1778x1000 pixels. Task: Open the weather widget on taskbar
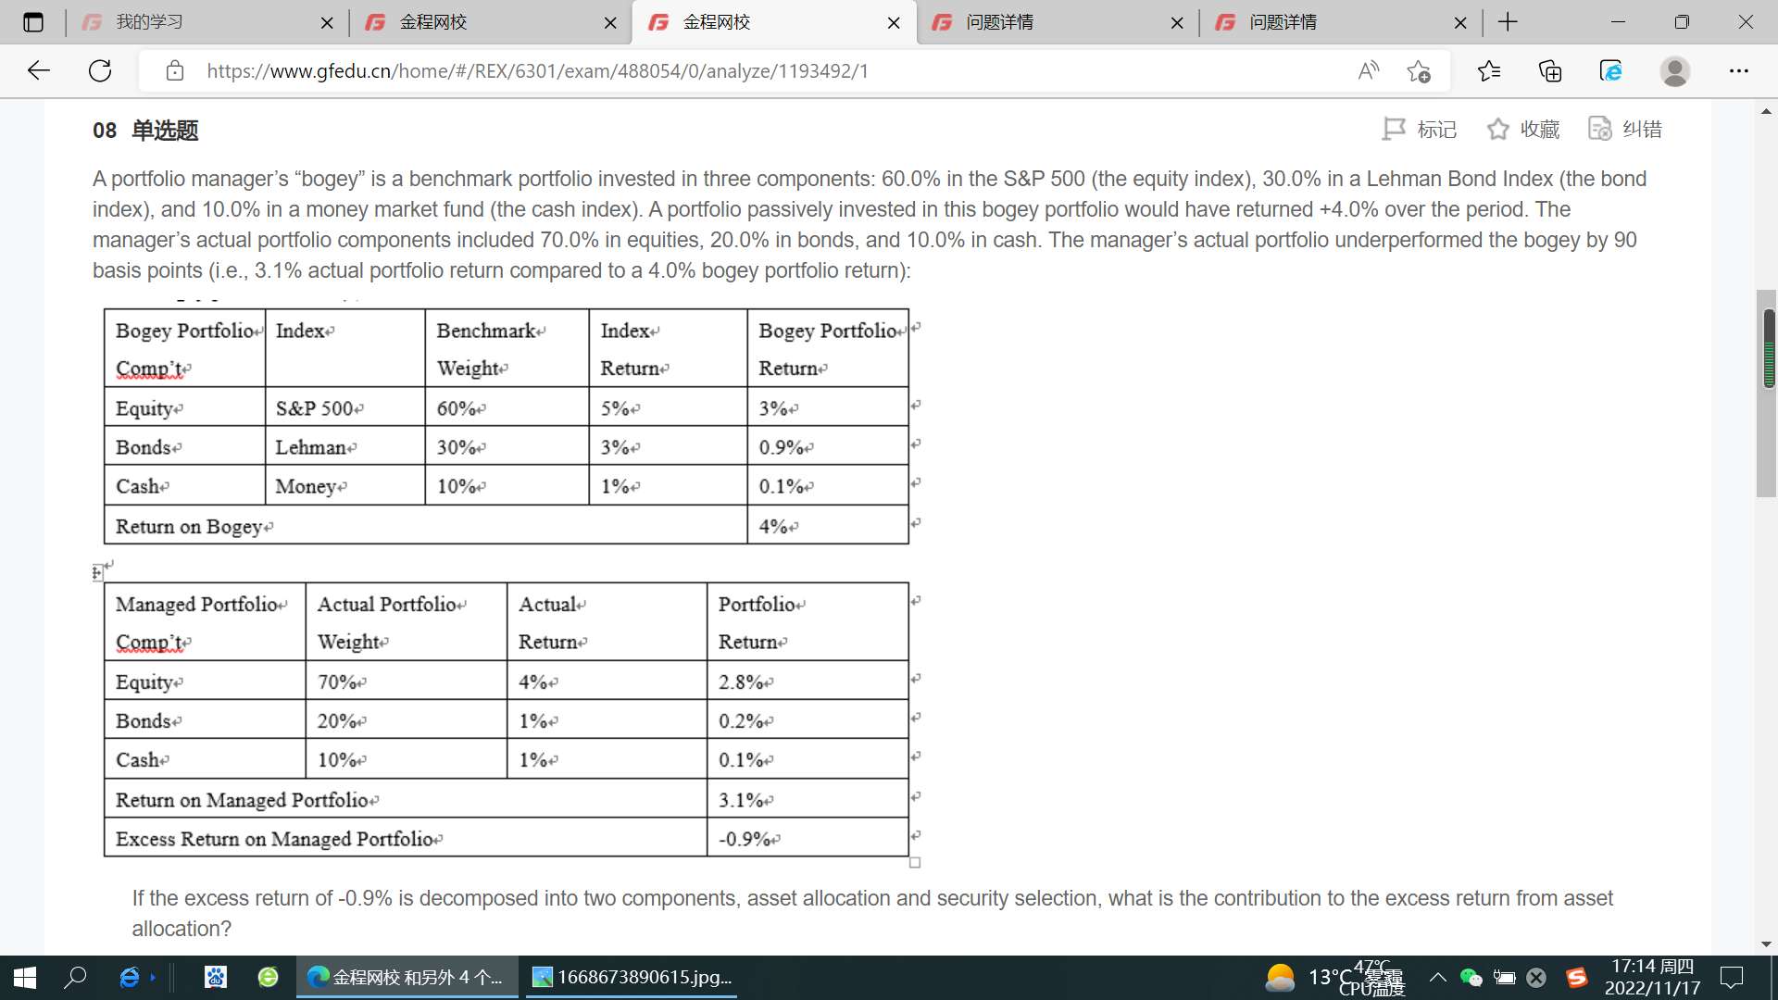pos(1333,978)
